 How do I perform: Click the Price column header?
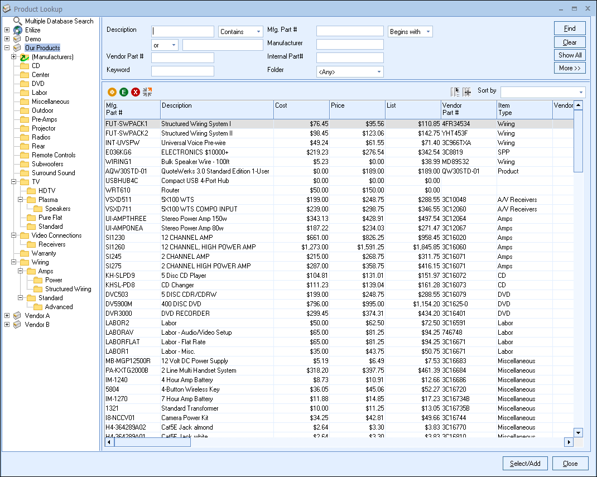[357, 109]
